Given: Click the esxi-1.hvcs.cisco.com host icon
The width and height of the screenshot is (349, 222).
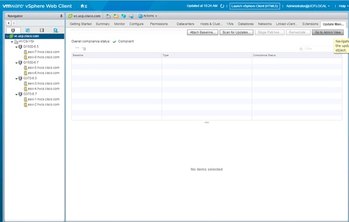Looking at the screenshot, I should click(x=26, y=99).
